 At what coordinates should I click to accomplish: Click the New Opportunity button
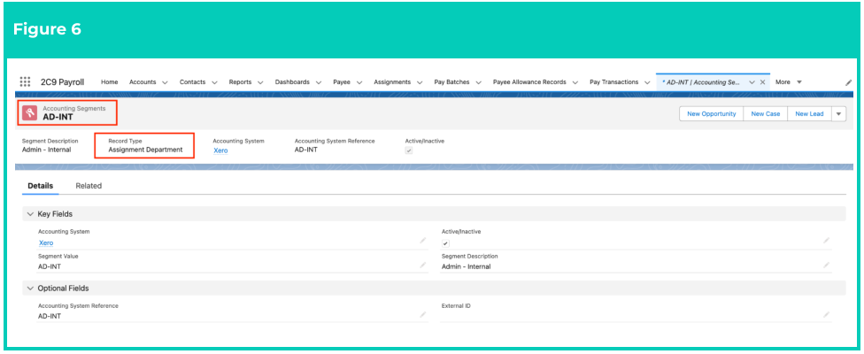click(x=712, y=114)
